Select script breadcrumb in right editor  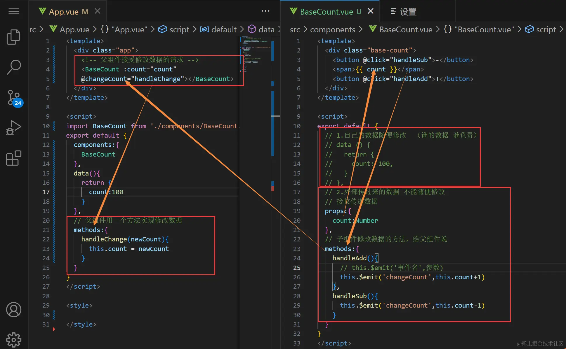(x=541, y=29)
